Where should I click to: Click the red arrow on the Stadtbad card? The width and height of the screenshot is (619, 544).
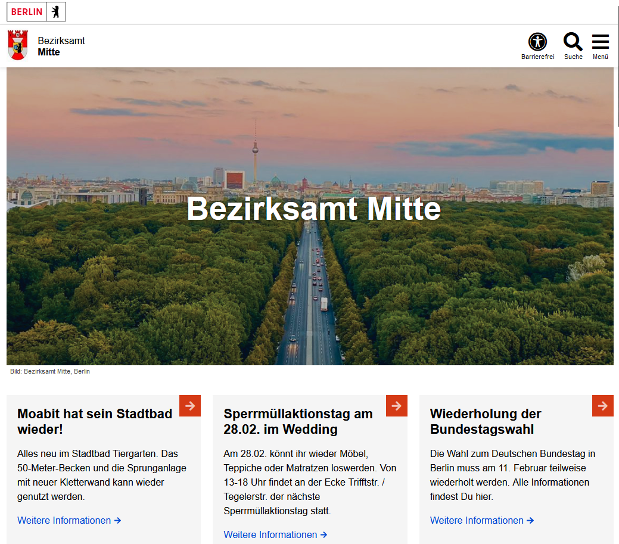[x=189, y=406]
